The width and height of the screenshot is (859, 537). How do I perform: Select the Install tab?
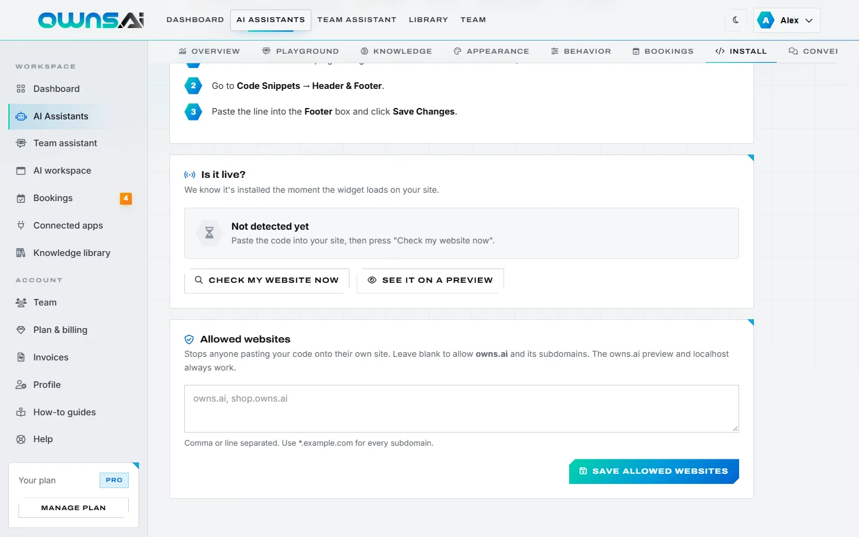tap(741, 51)
